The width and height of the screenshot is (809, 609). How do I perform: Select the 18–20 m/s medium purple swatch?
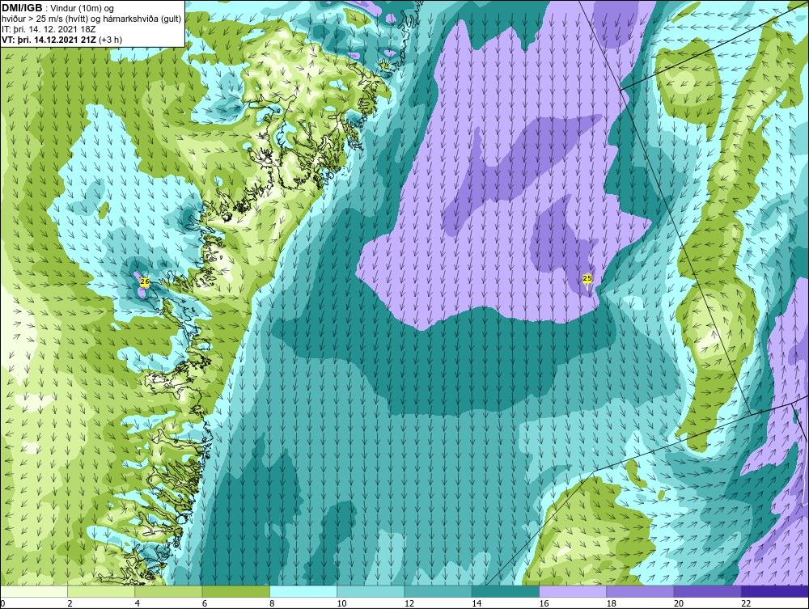640,591
